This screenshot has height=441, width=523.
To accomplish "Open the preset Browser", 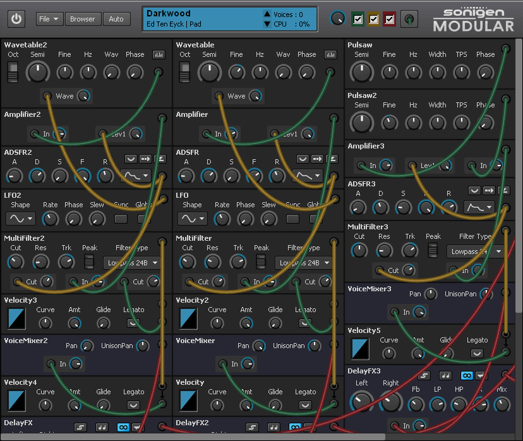I will pos(83,18).
